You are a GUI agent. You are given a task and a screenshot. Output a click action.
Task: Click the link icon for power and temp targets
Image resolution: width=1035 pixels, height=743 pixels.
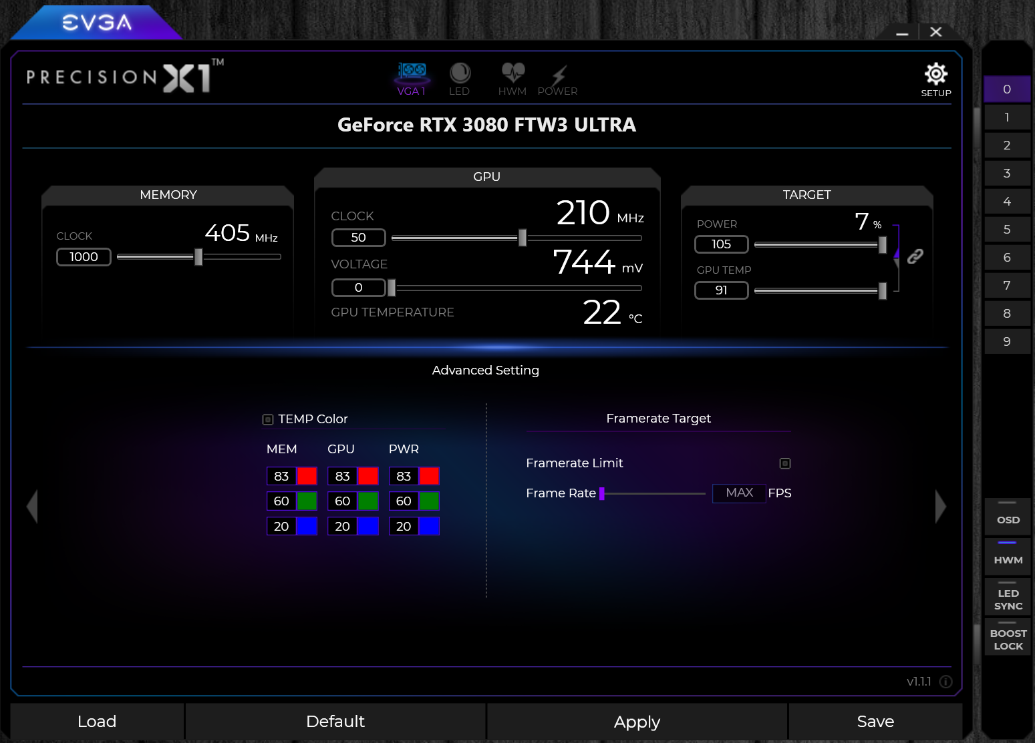915,256
